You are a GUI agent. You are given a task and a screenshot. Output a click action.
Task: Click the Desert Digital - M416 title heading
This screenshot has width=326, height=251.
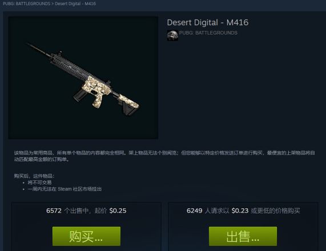point(208,22)
